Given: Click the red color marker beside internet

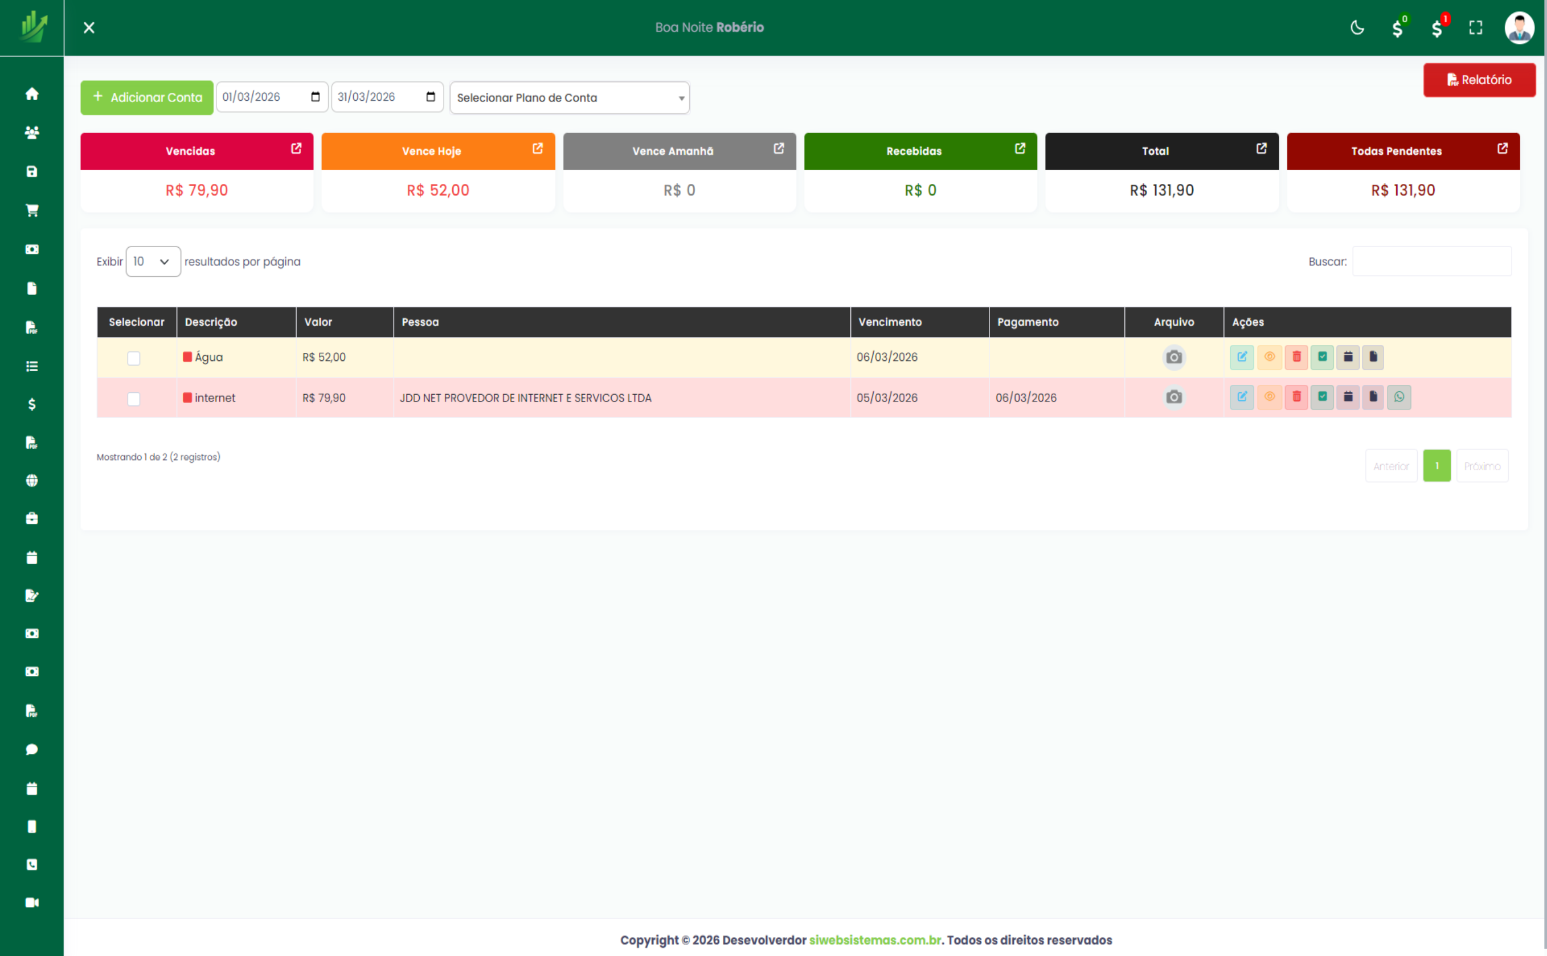Looking at the screenshot, I should pos(187,397).
